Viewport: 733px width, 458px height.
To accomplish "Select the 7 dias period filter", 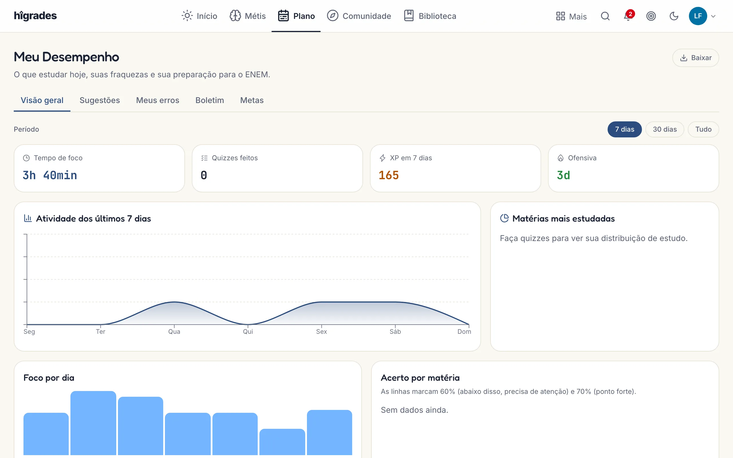I will click(x=624, y=129).
